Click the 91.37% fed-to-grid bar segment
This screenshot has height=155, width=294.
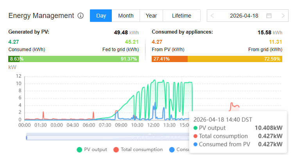point(79,59)
